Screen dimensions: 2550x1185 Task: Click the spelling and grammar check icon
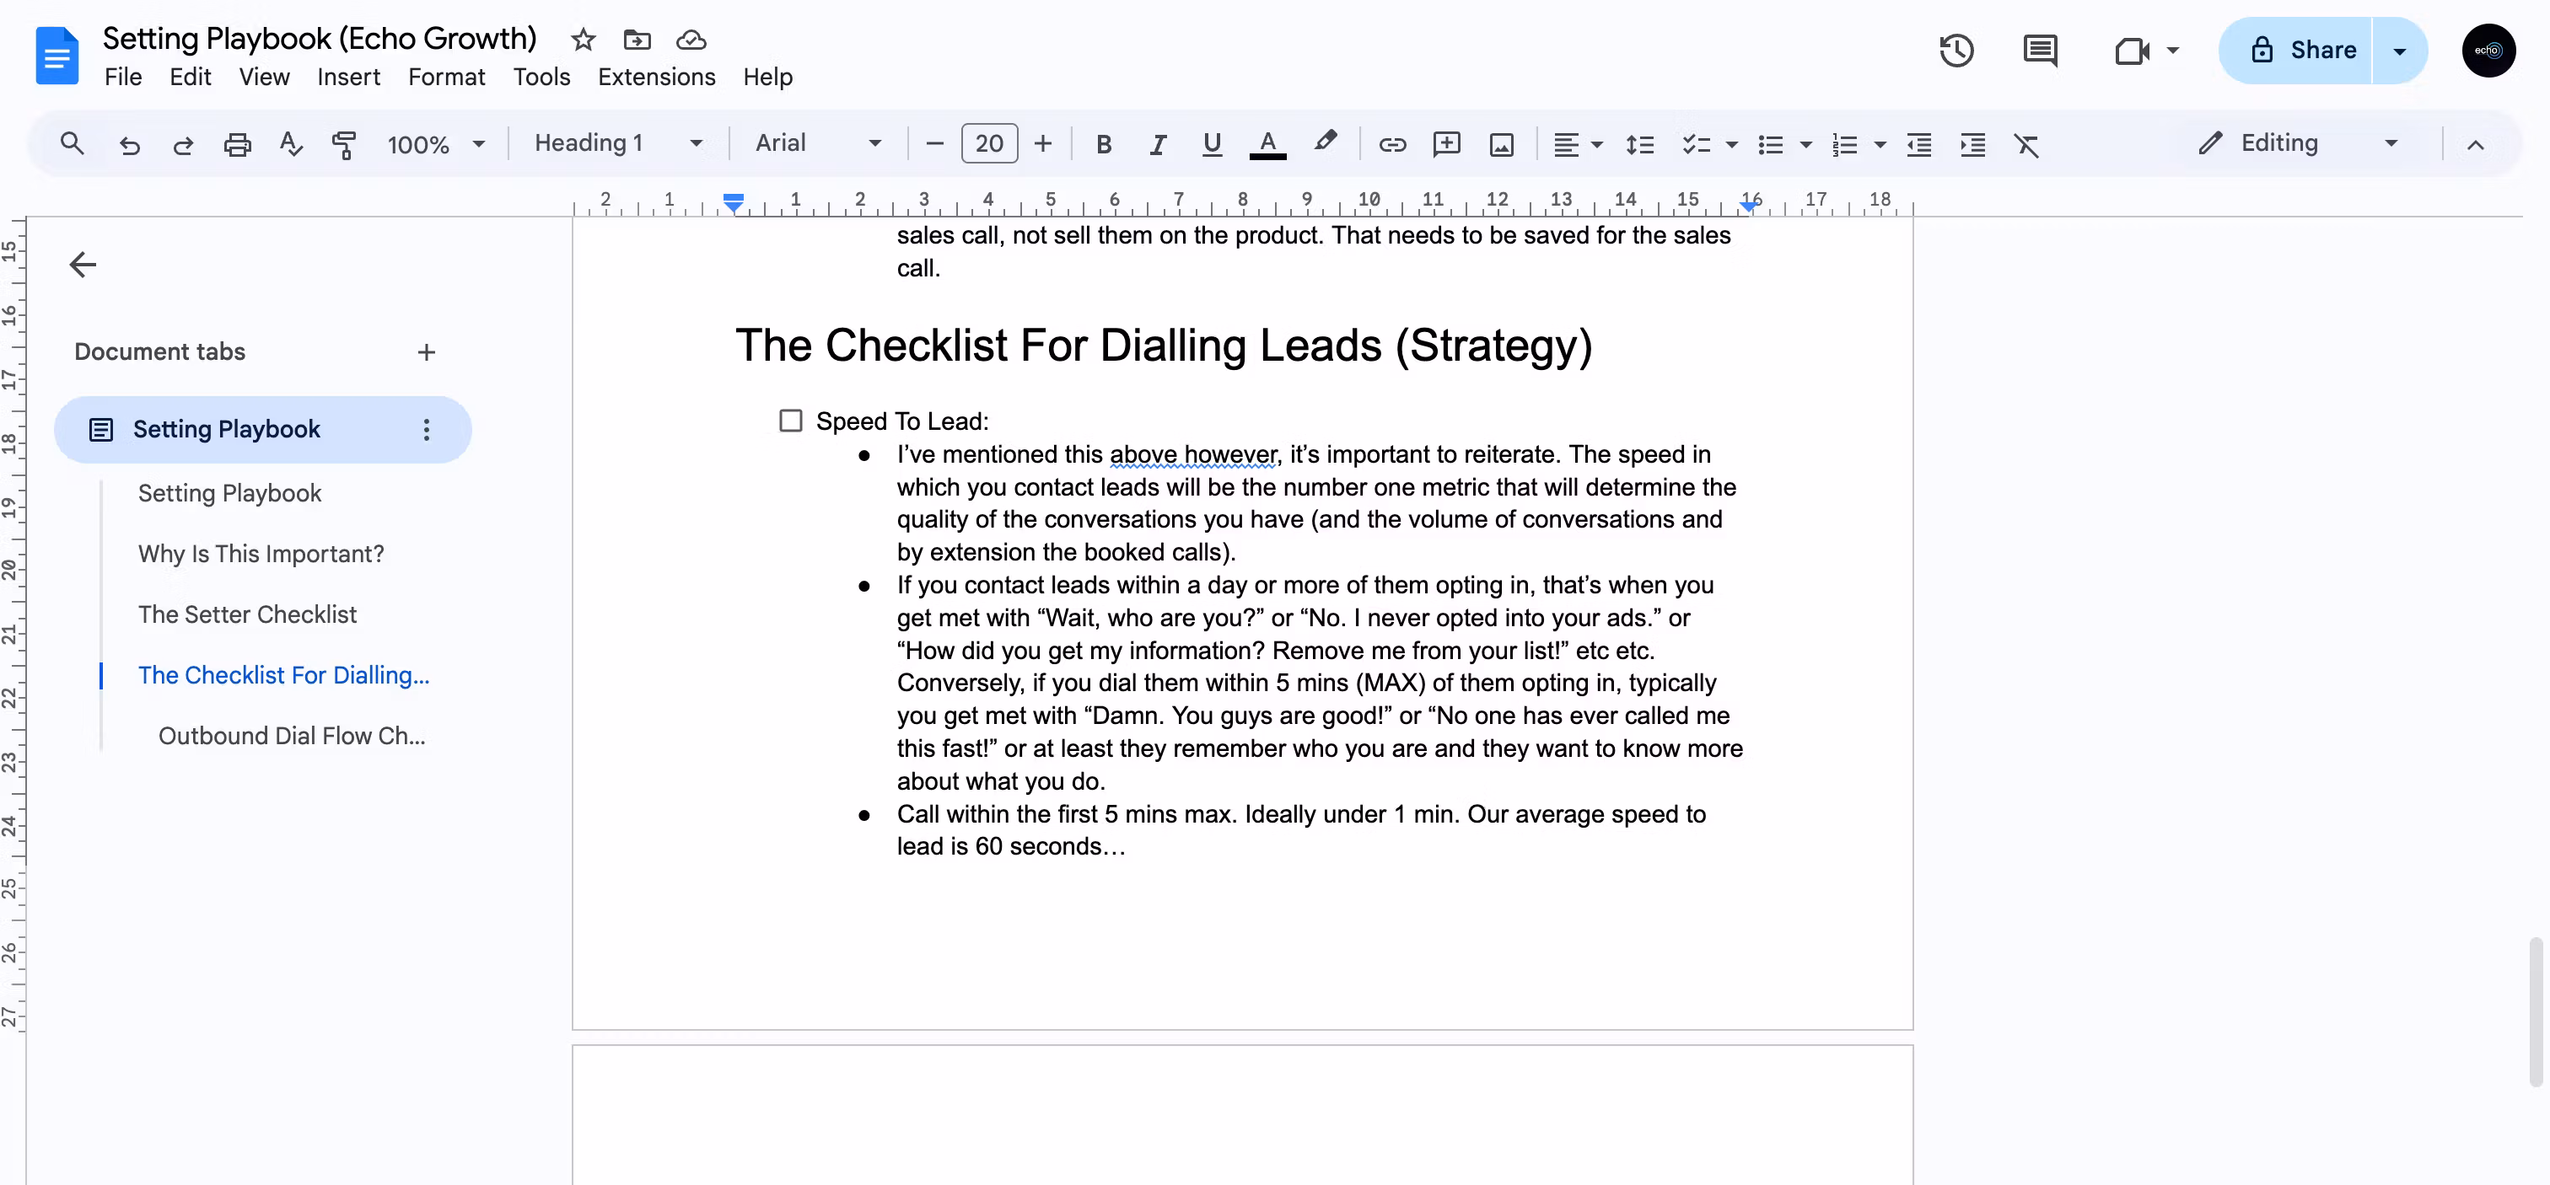pos(290,144)
